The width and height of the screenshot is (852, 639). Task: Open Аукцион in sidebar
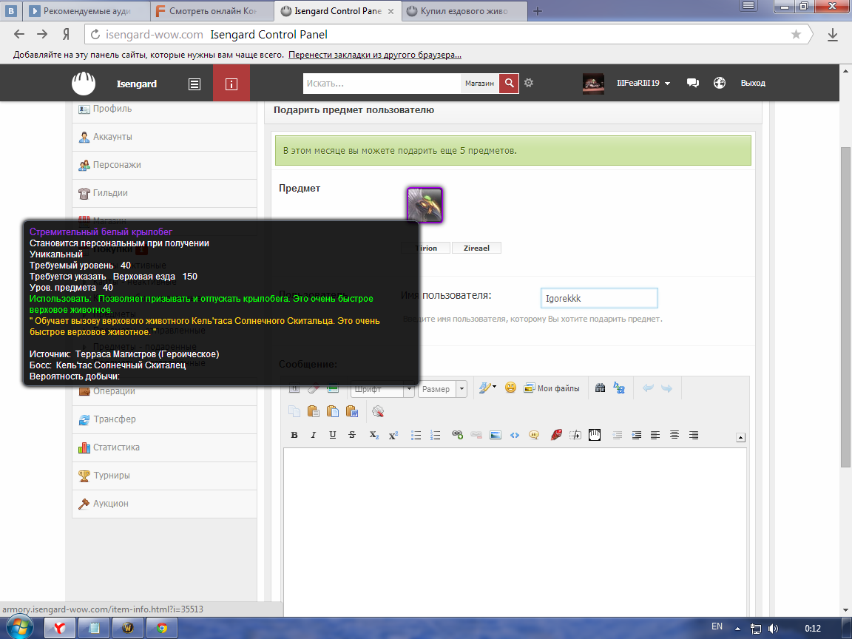[165, 504]
